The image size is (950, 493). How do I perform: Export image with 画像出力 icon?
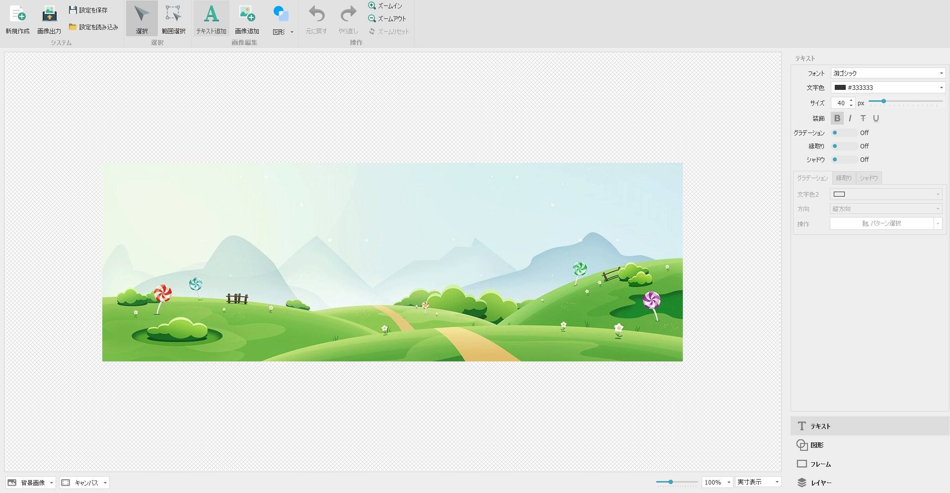pos(49,19)
